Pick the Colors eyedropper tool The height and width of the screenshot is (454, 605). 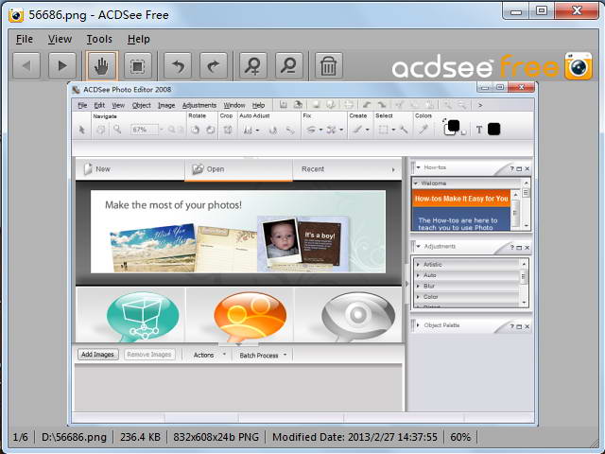click(423, 130)
